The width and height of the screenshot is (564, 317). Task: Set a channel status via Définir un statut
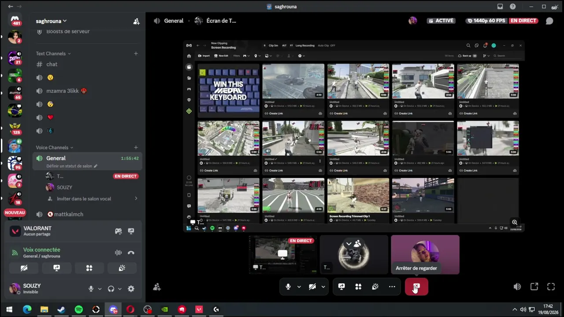[72, 166]
